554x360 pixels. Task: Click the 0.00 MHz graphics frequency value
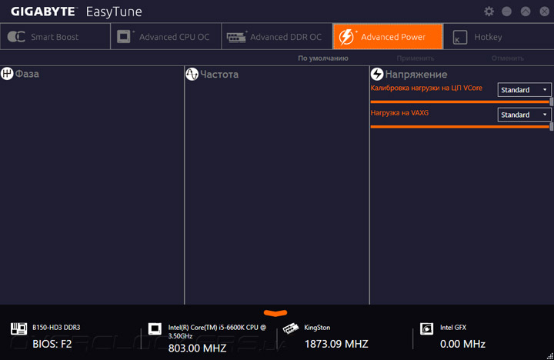tap(462, 344)
